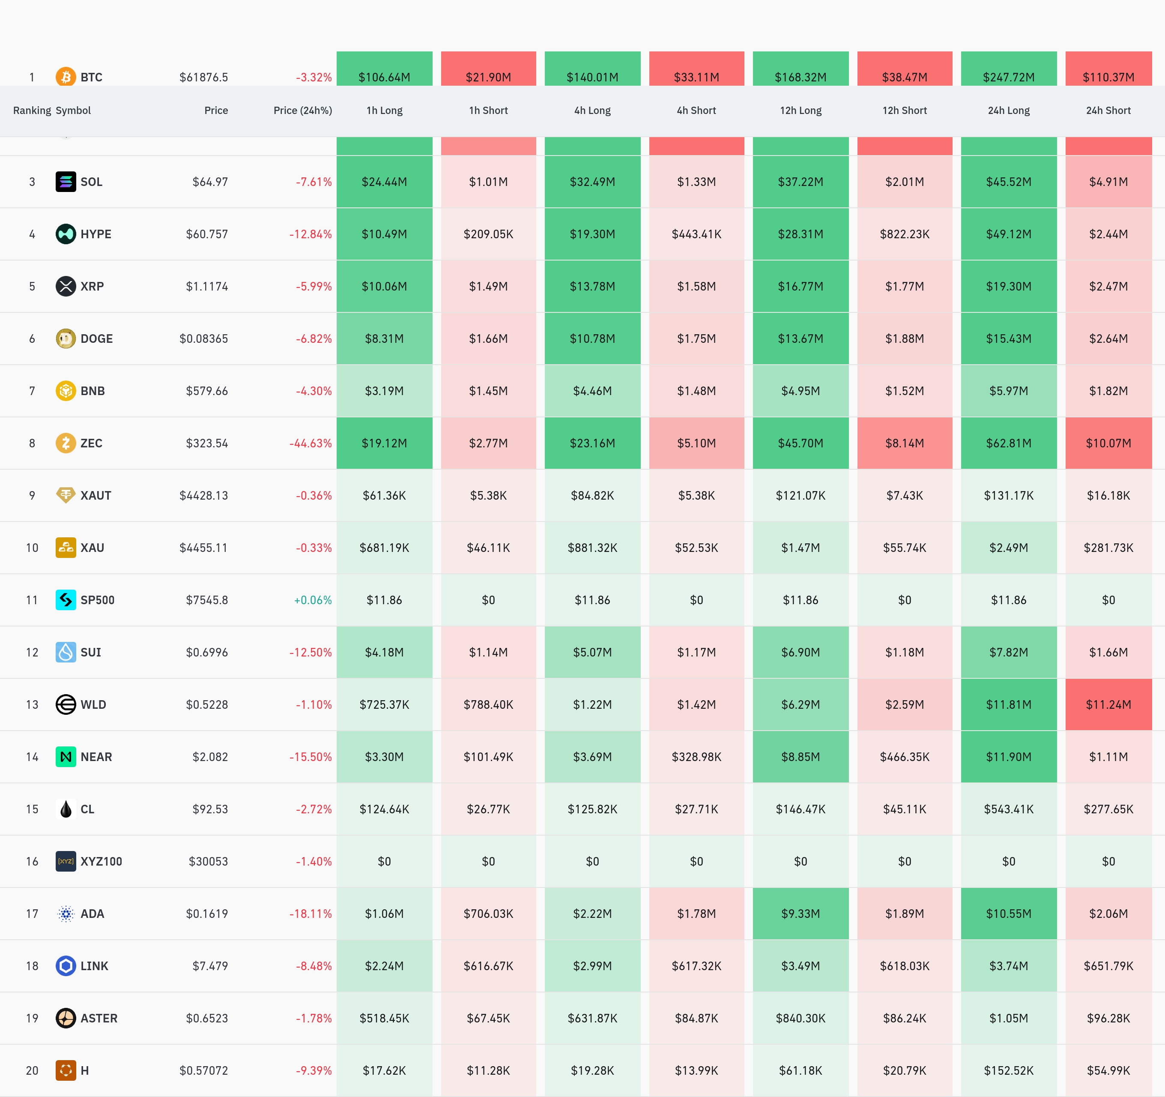Image resolution: width=1165 pixels, height=1097 pixels.
Task: Click XAU 24h Short cell "$281.73K"
Action: pos(1108,547)
